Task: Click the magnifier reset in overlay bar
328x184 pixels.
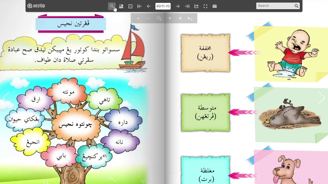Action: pyautogui.click(x=159, y=18)
